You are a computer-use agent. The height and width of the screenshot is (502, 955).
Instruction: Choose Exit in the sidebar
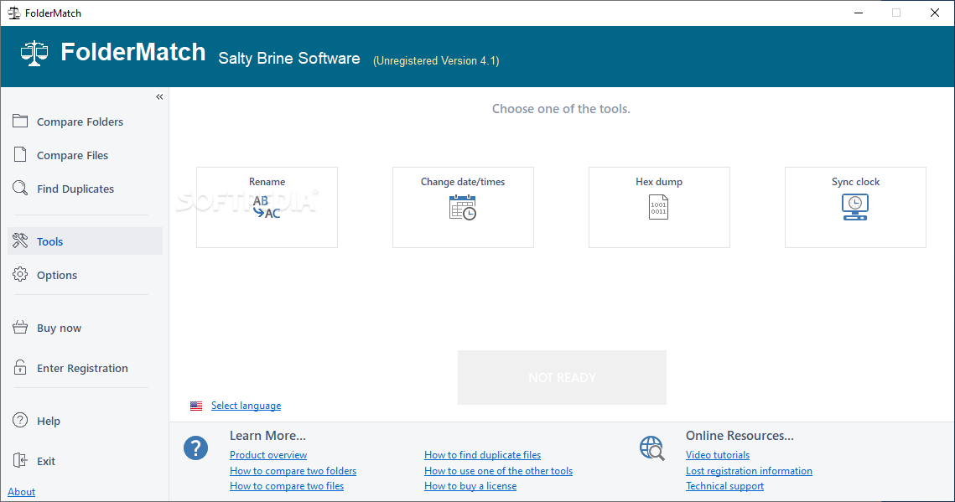click(x=85, y=461)
